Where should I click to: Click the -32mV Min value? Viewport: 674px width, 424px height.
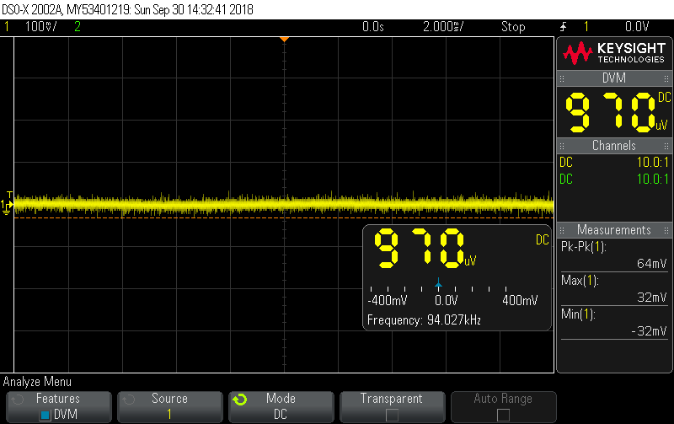[x=649, y=331]
